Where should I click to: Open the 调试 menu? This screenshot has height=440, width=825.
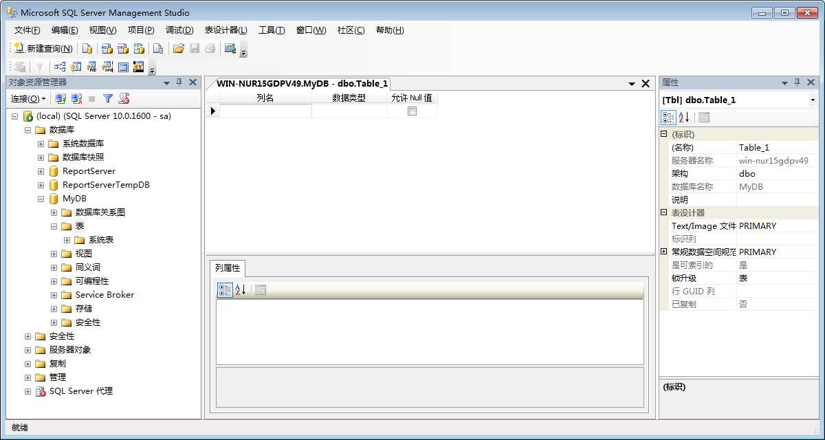179,30
